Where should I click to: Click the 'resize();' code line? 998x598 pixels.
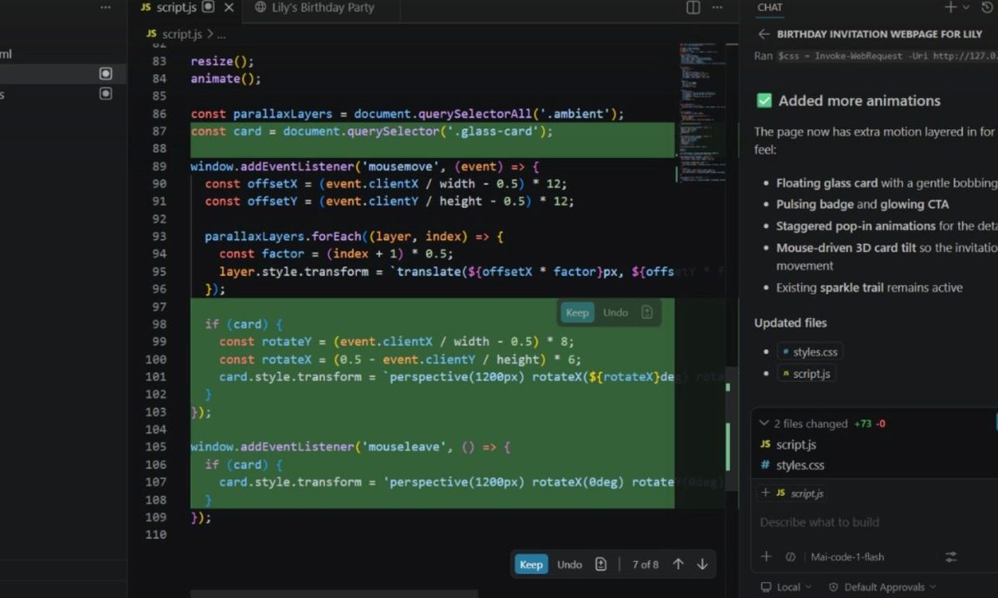tap(222, 61)
